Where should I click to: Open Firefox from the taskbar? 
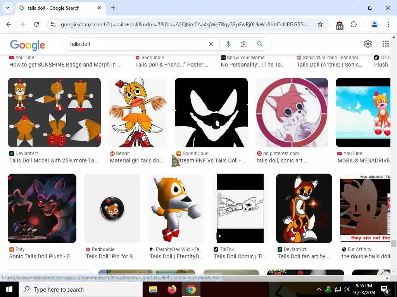(x=172, y=289)
